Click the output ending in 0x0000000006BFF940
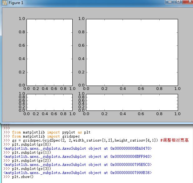Viewport: 193px width, 183px height. click(x=78, y=157)
